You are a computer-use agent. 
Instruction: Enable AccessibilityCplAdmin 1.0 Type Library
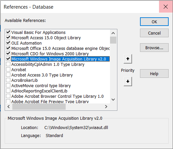[x=8, y=64]
